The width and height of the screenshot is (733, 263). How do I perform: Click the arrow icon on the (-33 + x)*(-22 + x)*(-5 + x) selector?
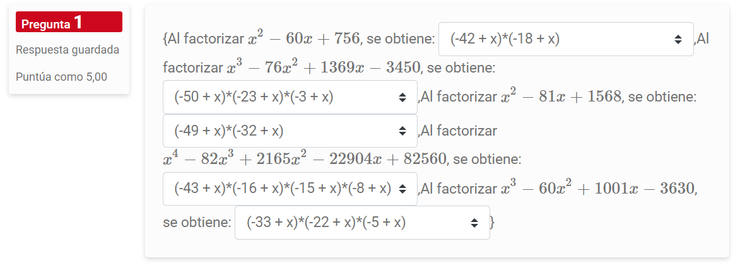tap(474, 223)
